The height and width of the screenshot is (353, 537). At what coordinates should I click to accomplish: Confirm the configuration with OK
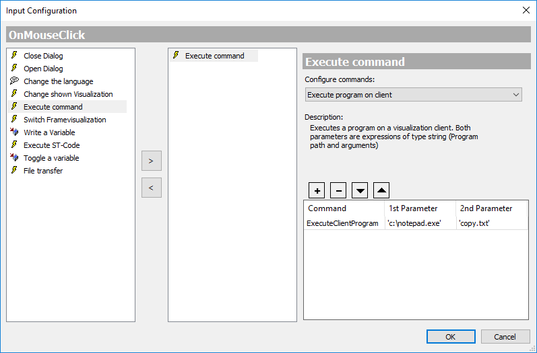click(451, 337)
